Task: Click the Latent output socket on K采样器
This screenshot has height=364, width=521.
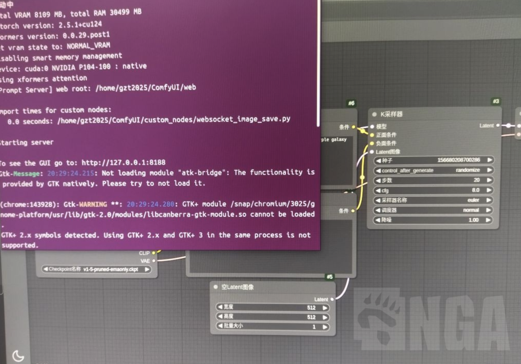Action: (498, 125)
